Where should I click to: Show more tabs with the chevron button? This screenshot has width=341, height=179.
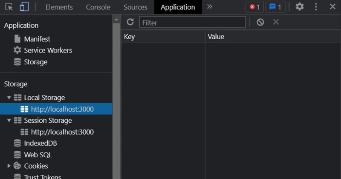[x=209, y=7]
